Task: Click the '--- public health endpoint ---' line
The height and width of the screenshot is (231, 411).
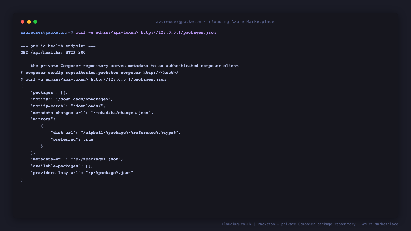Action: coord(58,46)
